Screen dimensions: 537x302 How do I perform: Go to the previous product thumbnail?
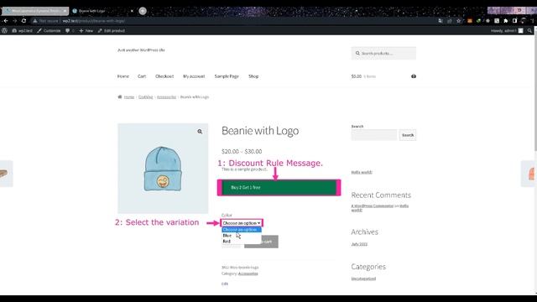pos(6,174)
